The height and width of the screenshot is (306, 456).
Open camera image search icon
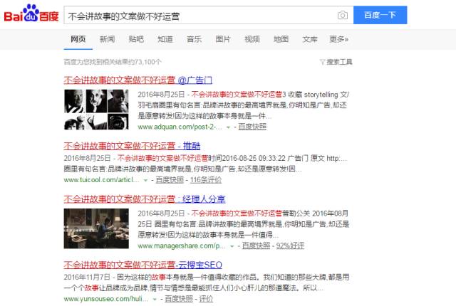[342, 15]
